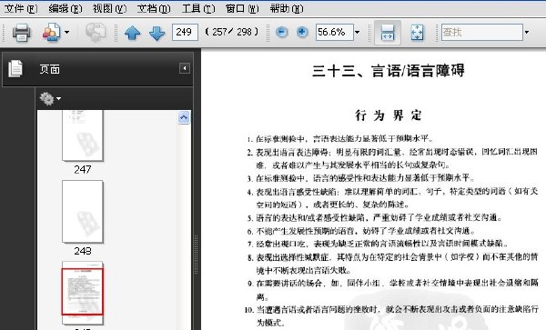
Task: Open the 帮助 (Help) menu
Action: click(x=287, y=8)
